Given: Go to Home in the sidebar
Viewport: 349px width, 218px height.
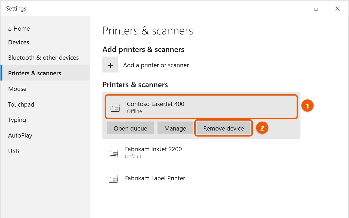Looking at the screenshot, I should point(19,29).
